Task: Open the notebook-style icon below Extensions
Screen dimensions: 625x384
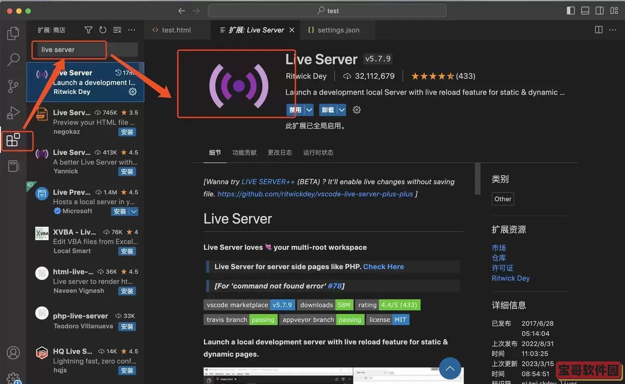Action: (x=13, y=166)
